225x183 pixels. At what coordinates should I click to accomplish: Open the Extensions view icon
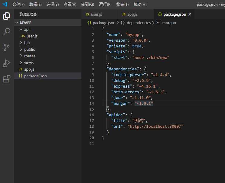click(x=7, y=79)
